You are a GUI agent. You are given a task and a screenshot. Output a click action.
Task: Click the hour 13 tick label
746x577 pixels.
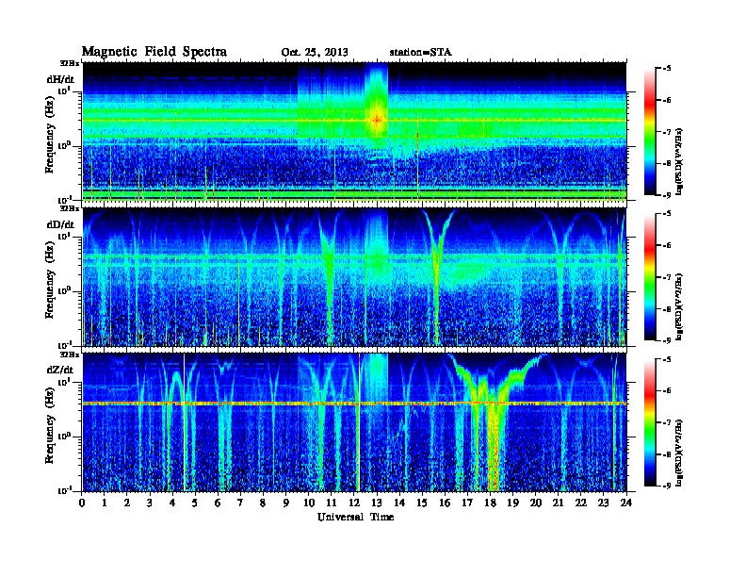[377, 503]
